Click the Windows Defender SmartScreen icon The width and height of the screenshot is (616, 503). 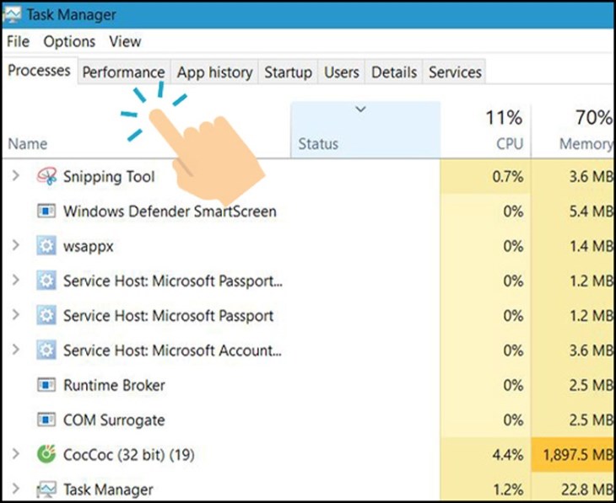pos(46,211)
